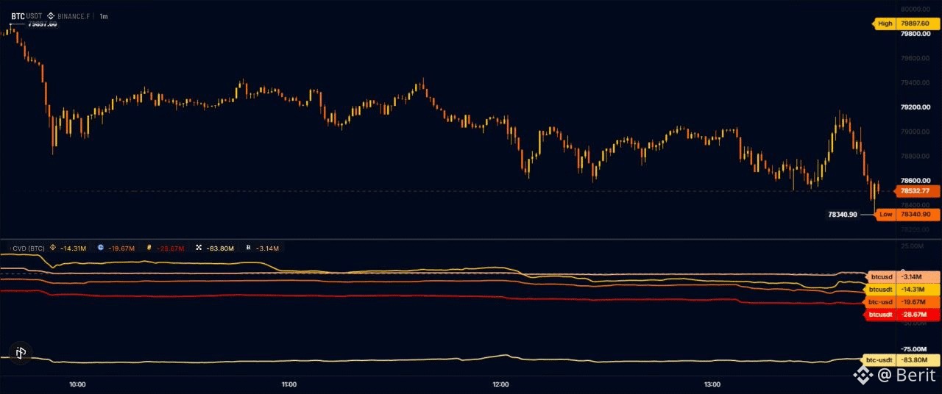Click the 10:00 time axis label
942x394 pixels.
tap(77, 384)
